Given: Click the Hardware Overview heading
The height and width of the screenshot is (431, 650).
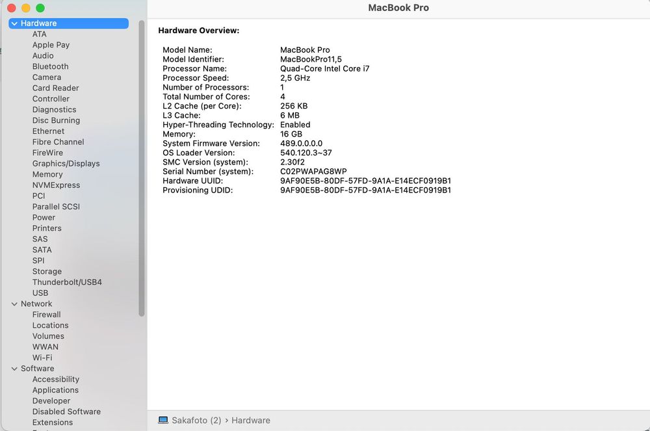Looking at the screenshot, I should (198, 31).
